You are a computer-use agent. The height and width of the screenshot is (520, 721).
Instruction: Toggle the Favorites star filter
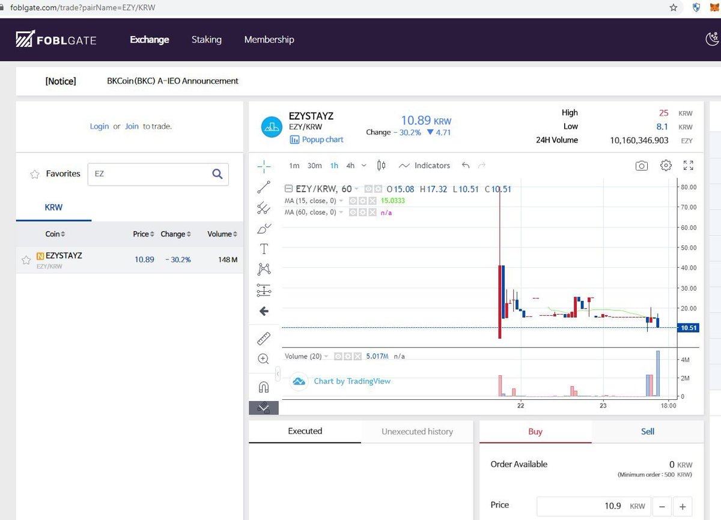point(34,174)
